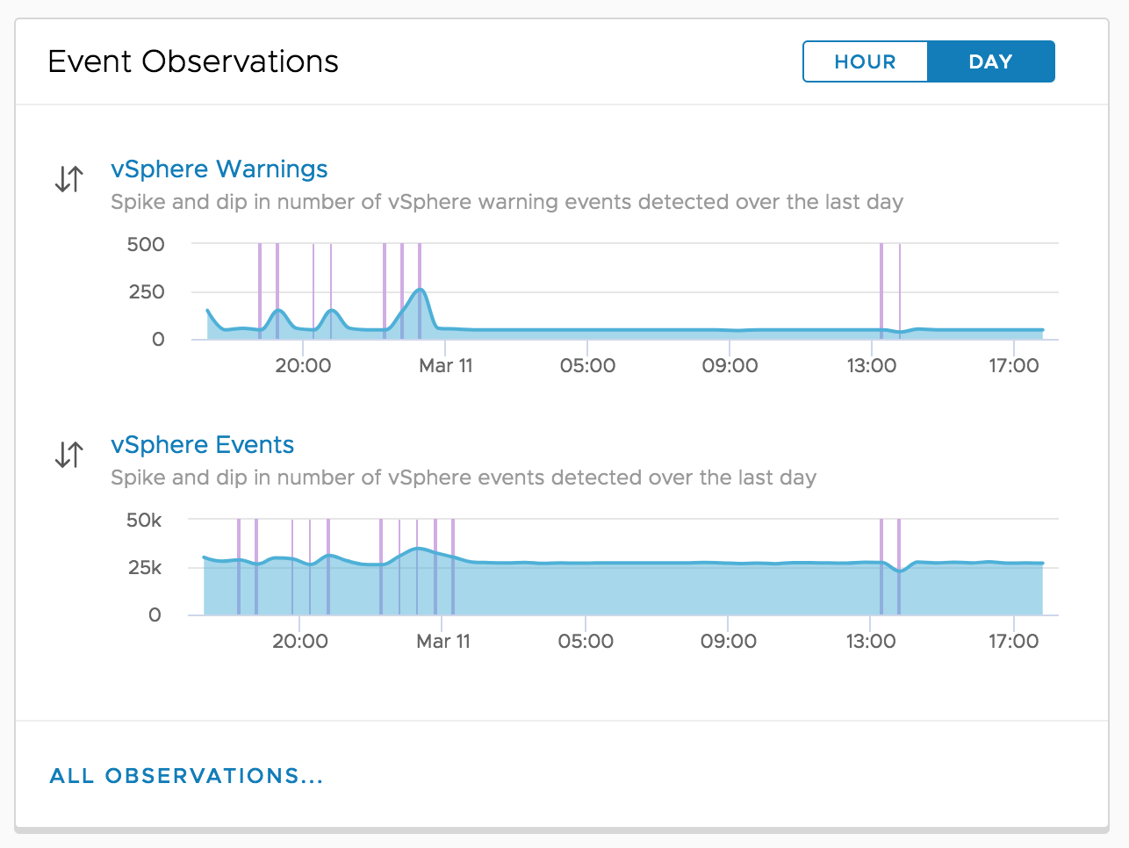The width and height of the screenshot is (1129, 848).
Task: Select the DAY view toggle
Action: [990, 61]
